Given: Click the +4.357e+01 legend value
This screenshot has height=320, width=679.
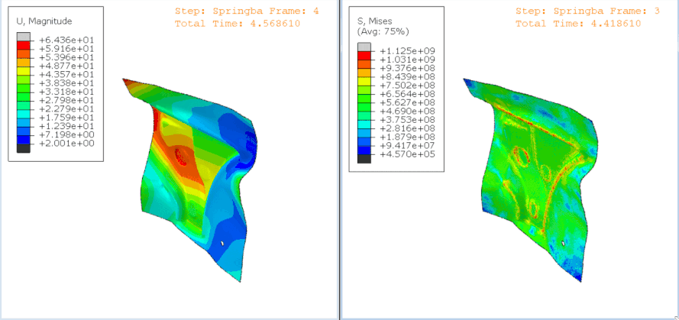Looking at the screenshot, I should coord(66,75).
